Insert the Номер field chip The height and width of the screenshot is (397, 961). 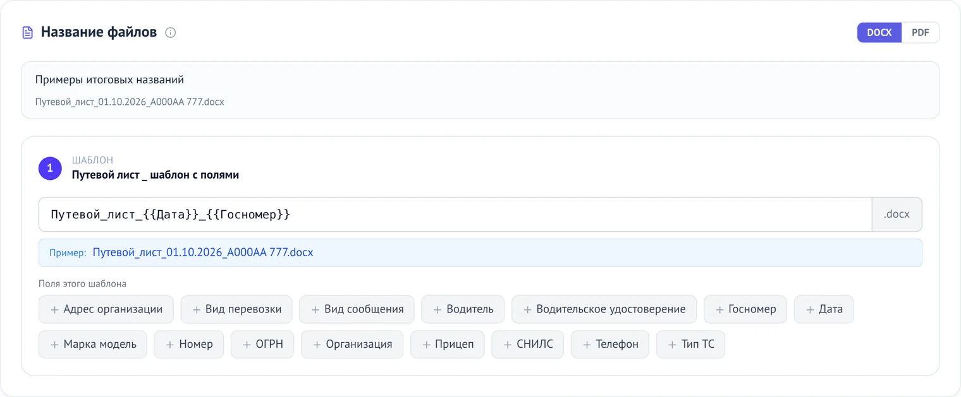(x=189, y=345)
